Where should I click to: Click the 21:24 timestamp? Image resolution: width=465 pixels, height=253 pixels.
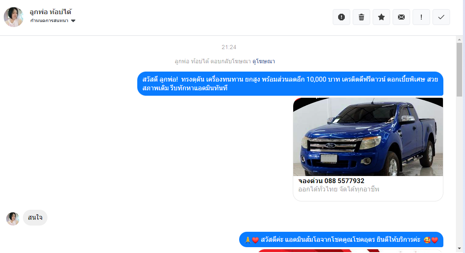(x=229, y=47)
